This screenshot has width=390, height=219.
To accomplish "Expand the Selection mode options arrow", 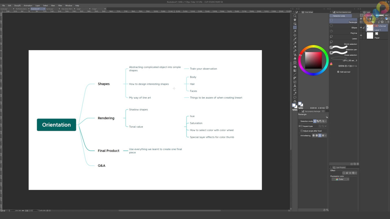I will [x=326, y=121].
